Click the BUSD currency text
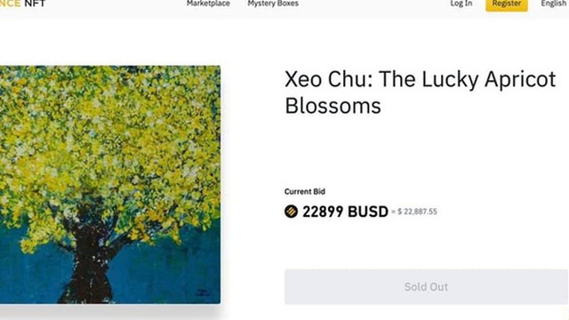The width and height of the screenshot is (569, 320). (x=368, y=212)
